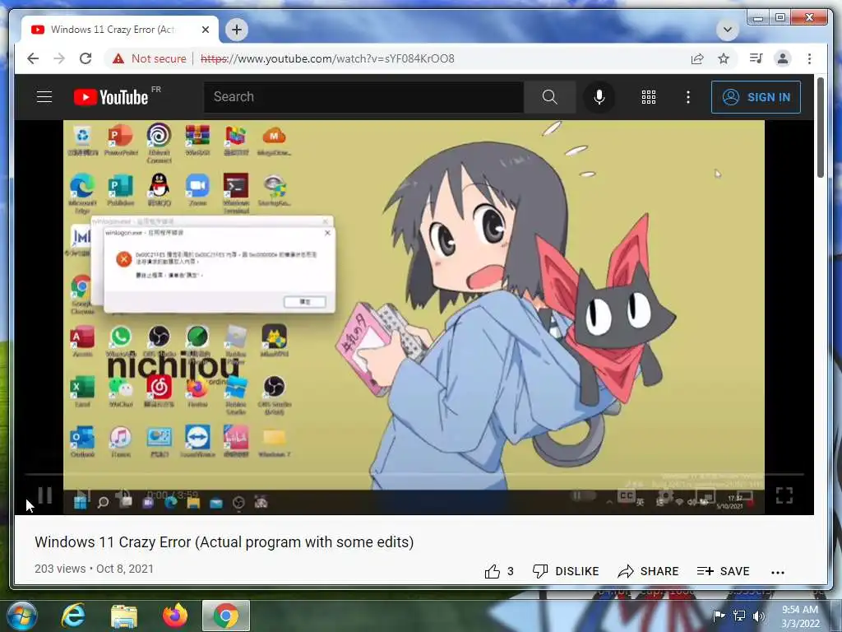Focus the YouTube Search field
The height and width of the screenshot is (632, 842).
pos(363,97)
